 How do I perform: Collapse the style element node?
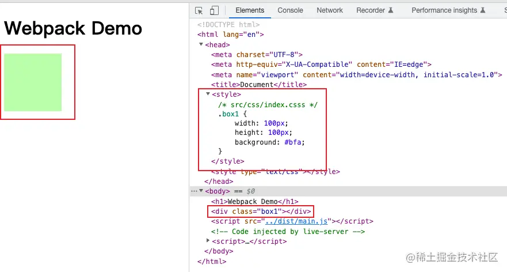(x=208, y=94)
